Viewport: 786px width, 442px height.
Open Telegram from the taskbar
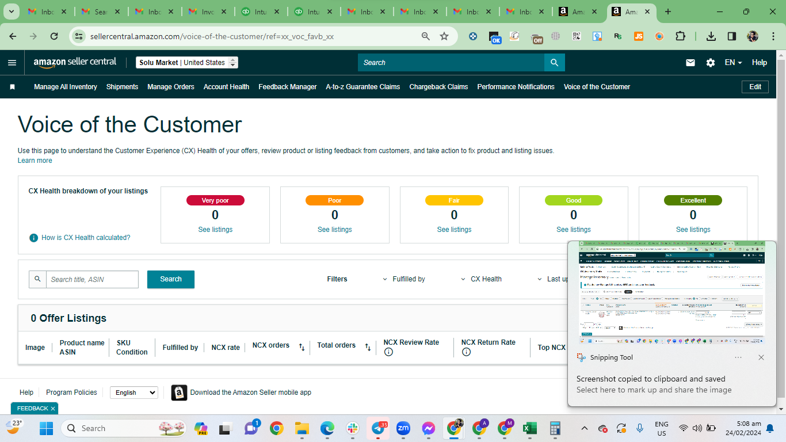click(378, 428)
